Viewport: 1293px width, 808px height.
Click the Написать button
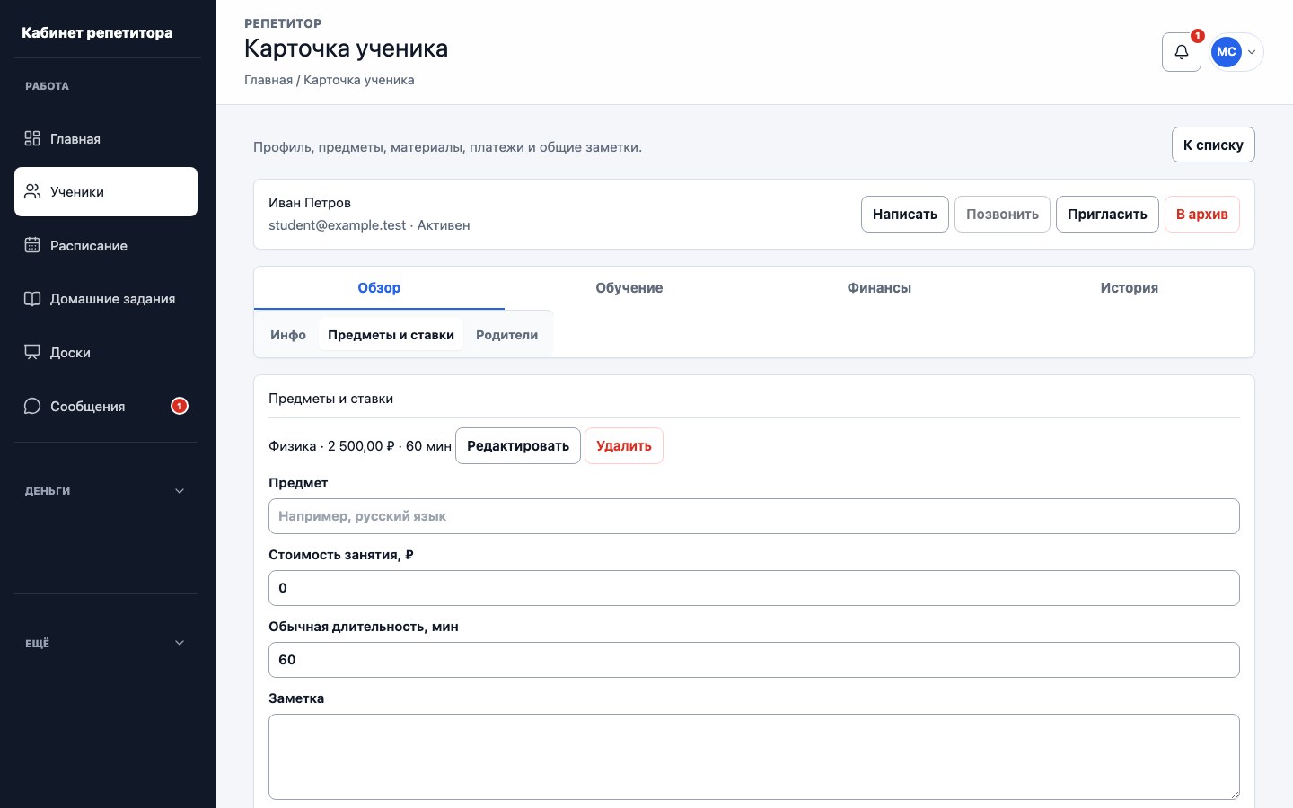[905, 215]
